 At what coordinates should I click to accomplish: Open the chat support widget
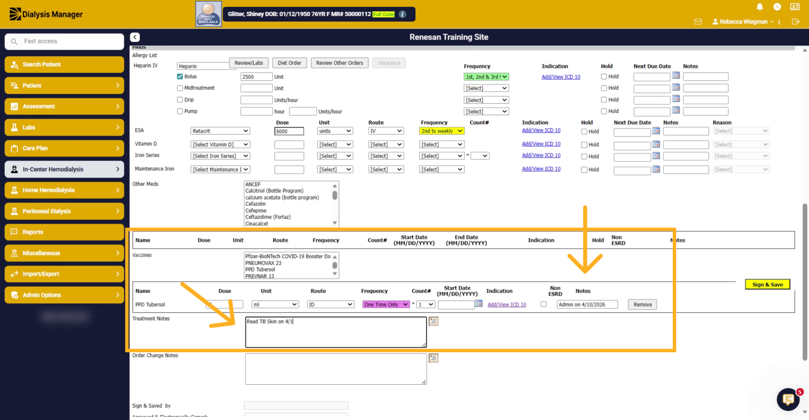click(788, 399)
